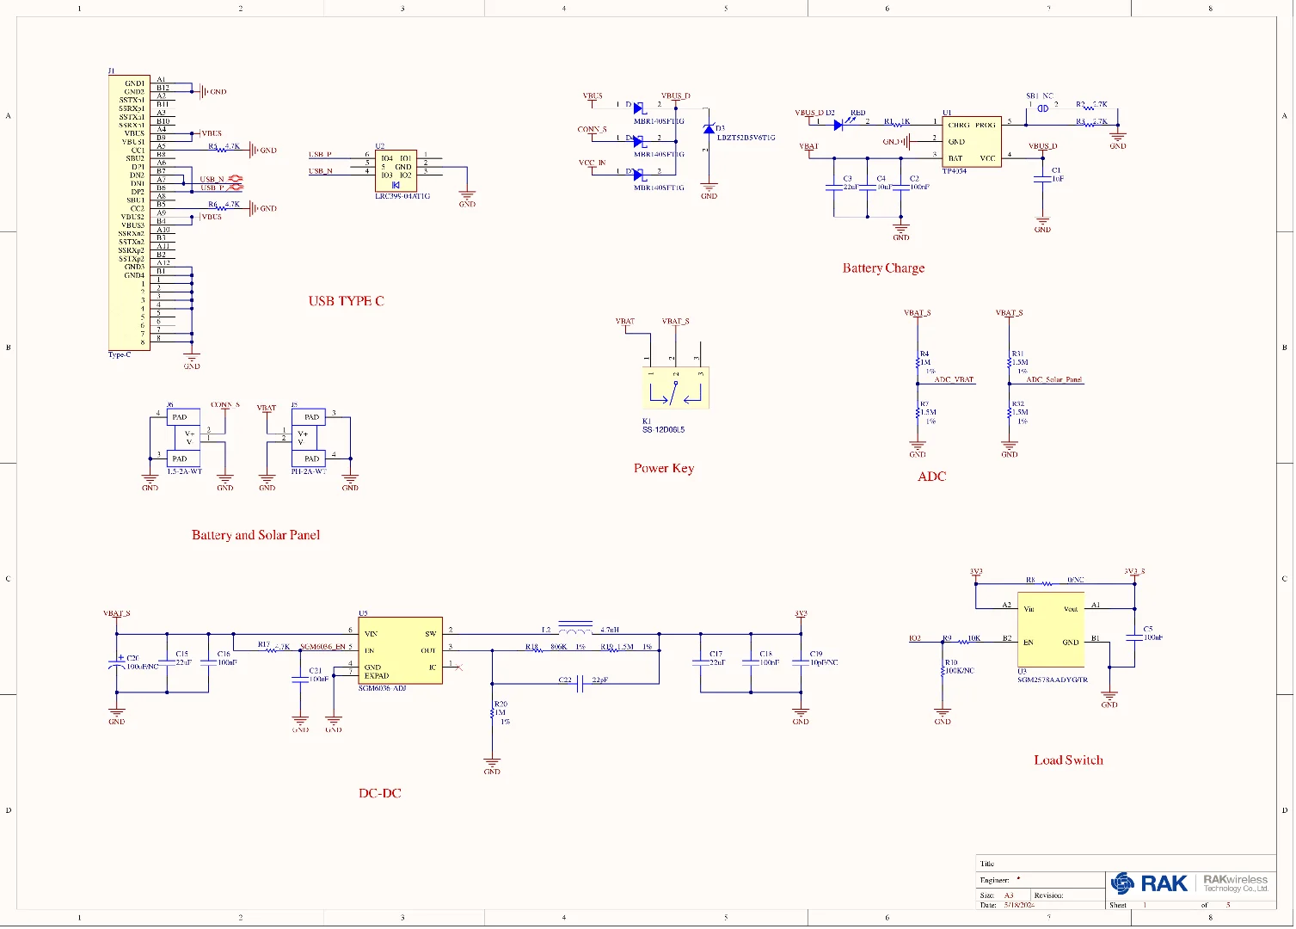Click the 'DC-DC' section label
The width and height of the screenshot is (1296, 929).
click(380, 793)
